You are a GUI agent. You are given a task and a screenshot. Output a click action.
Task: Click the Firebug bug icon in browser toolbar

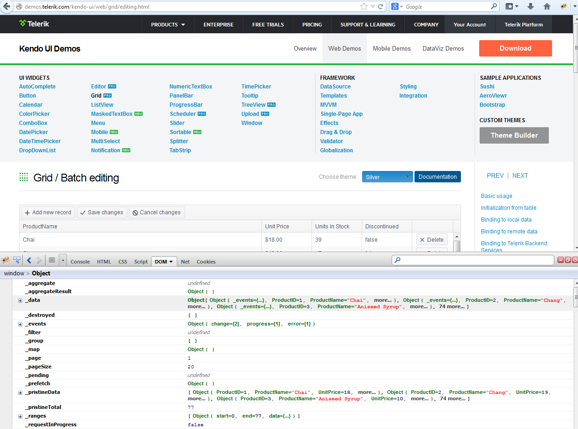(563, 6)
